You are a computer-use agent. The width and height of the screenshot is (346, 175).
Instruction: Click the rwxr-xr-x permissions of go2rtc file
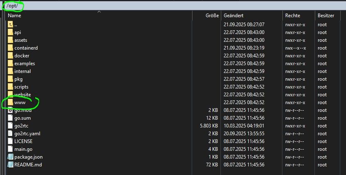pyautogui.click(x=295, y=126)
